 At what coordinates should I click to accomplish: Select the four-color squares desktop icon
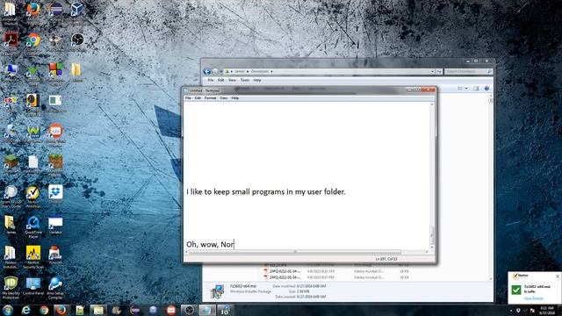(x=55, y=69)
